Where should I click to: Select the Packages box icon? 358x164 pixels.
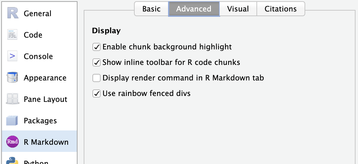click(x=12, y=121)
